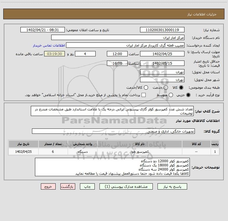Image resolution: width=228 pixels, height=221 pixels.
Task: Click the 16:00 validity time field
Action: (117, 63)
